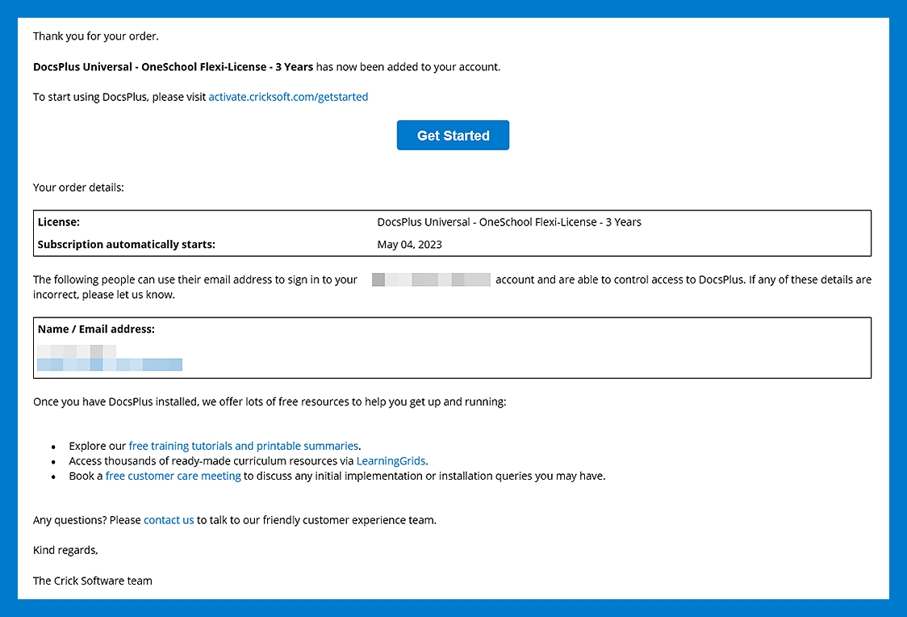Viewport: 907px width, 617px height.
Task: Open free training tutorials and printable summaries
Action: pos(244,446)
